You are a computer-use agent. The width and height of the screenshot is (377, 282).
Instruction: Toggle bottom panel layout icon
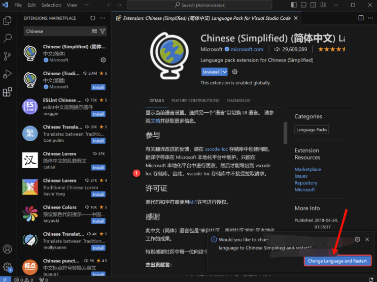pos(303,5)
